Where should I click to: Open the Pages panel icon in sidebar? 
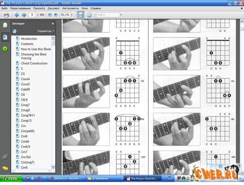point(5,25)
